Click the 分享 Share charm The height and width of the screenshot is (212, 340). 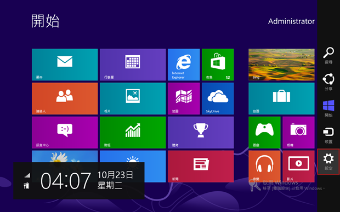(328, 82)
